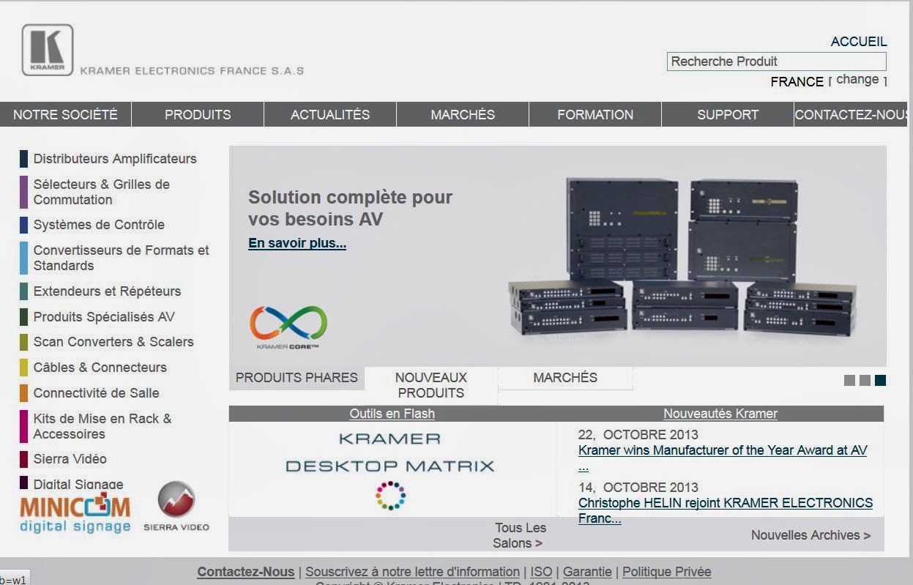
Task: Open the CONTACTEZ-NOUS menu item
Action: (851, 114)
